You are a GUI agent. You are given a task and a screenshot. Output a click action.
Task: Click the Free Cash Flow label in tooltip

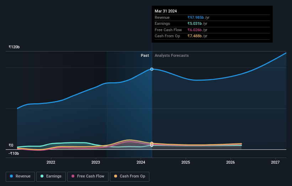(x=168, y=30)
